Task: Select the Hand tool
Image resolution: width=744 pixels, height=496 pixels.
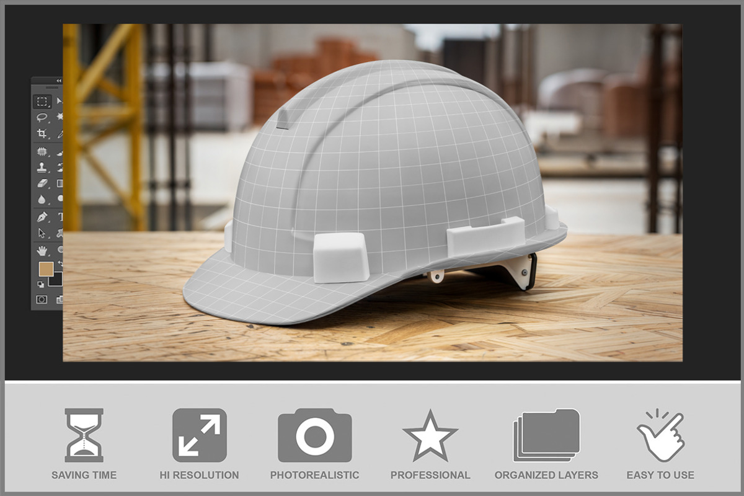Action: point(42,250)
